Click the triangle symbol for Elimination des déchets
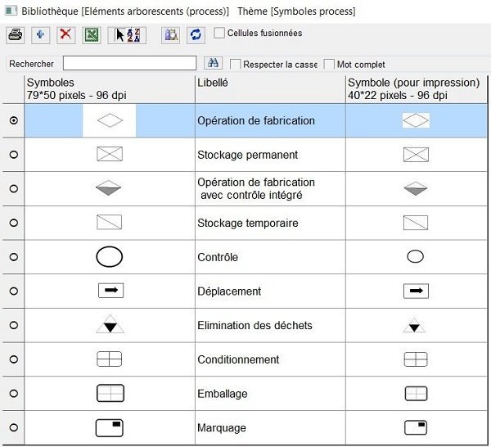 (110, 324)
